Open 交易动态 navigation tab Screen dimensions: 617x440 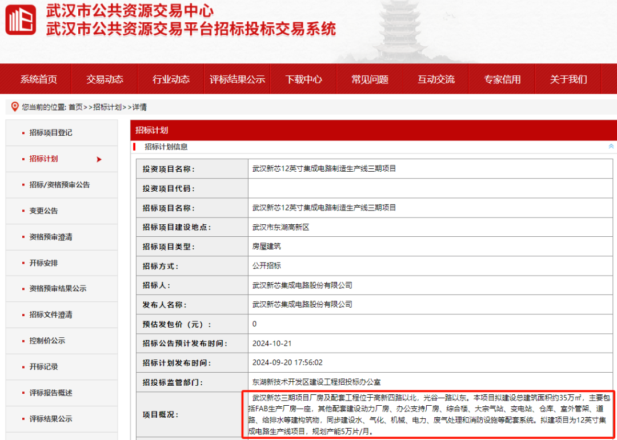point(105,79)
